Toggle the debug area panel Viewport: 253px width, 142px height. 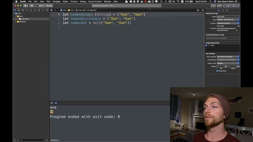231,6
